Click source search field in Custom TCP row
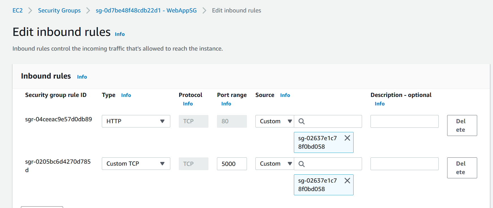The width and height of the screenshot is (493, 208). coord(328,164)
